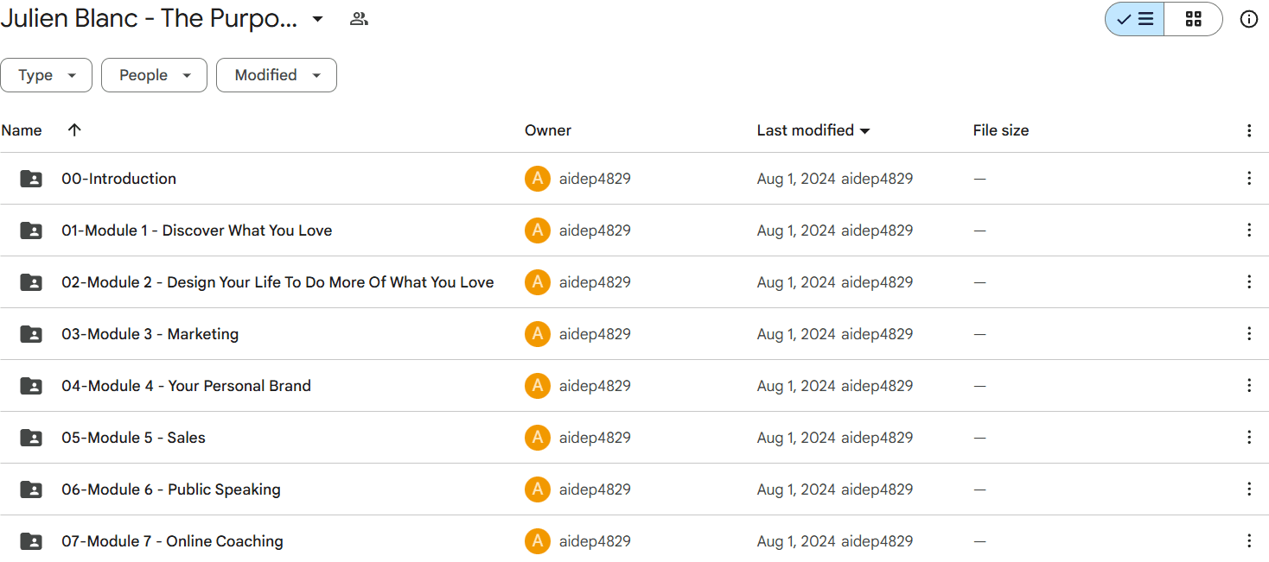Image resolution: width=1269 pixels, height=562 pixels.
Task: Click the Last modified column header
Action: [813, 130]
